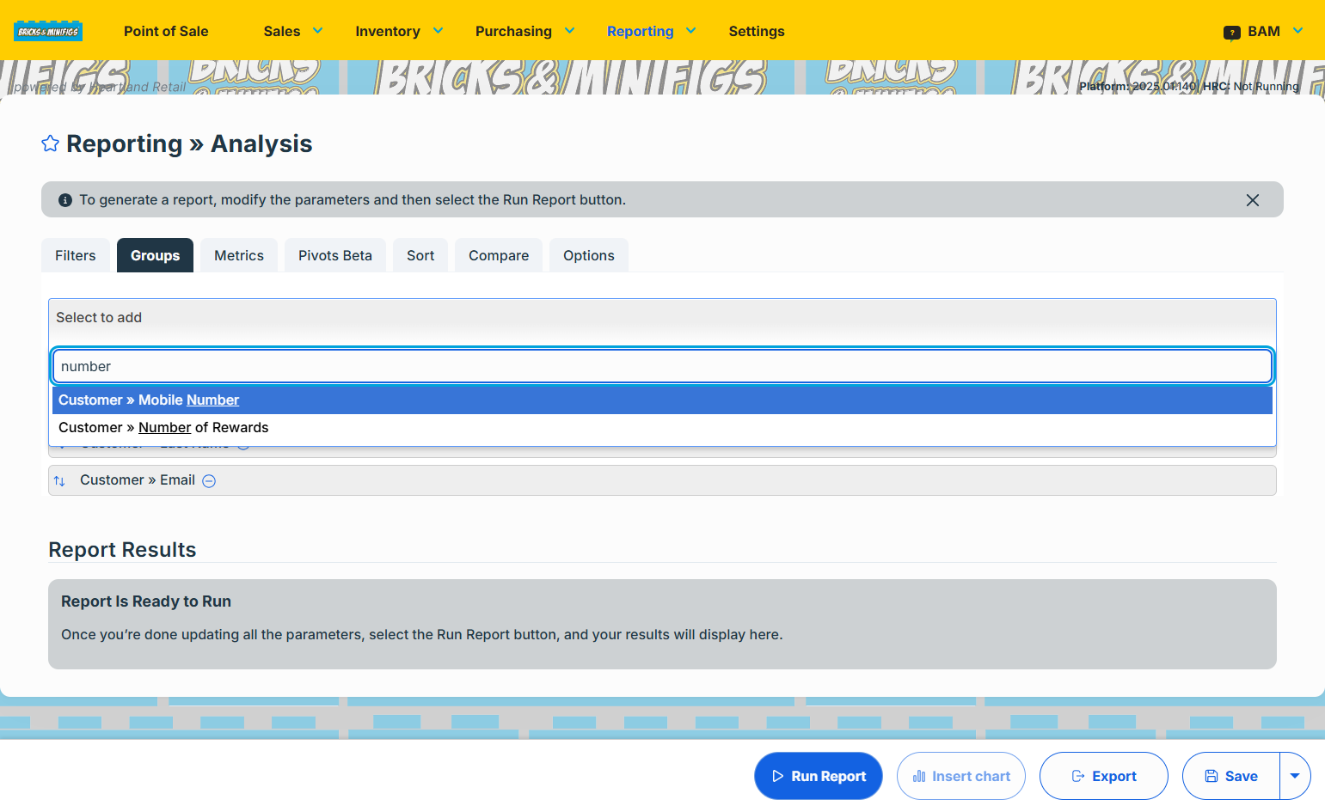The height and width of the screenshot is (812, 1325).
Task: Click the chat help icon beside BAM
Action: [1231, 33]
